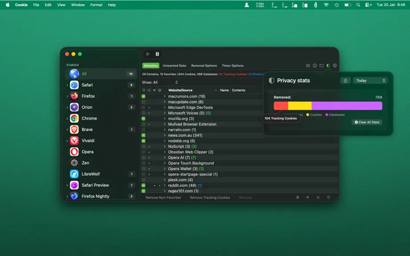Open Spotlight search in the menu bar
The image size is (410, 256).
tap(358, 5)
